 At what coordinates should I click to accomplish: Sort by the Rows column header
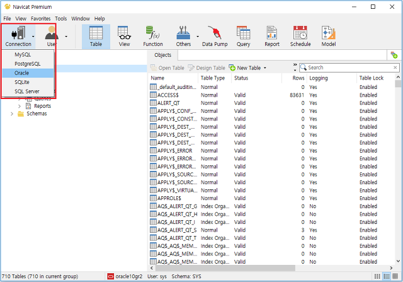point(294,78)
